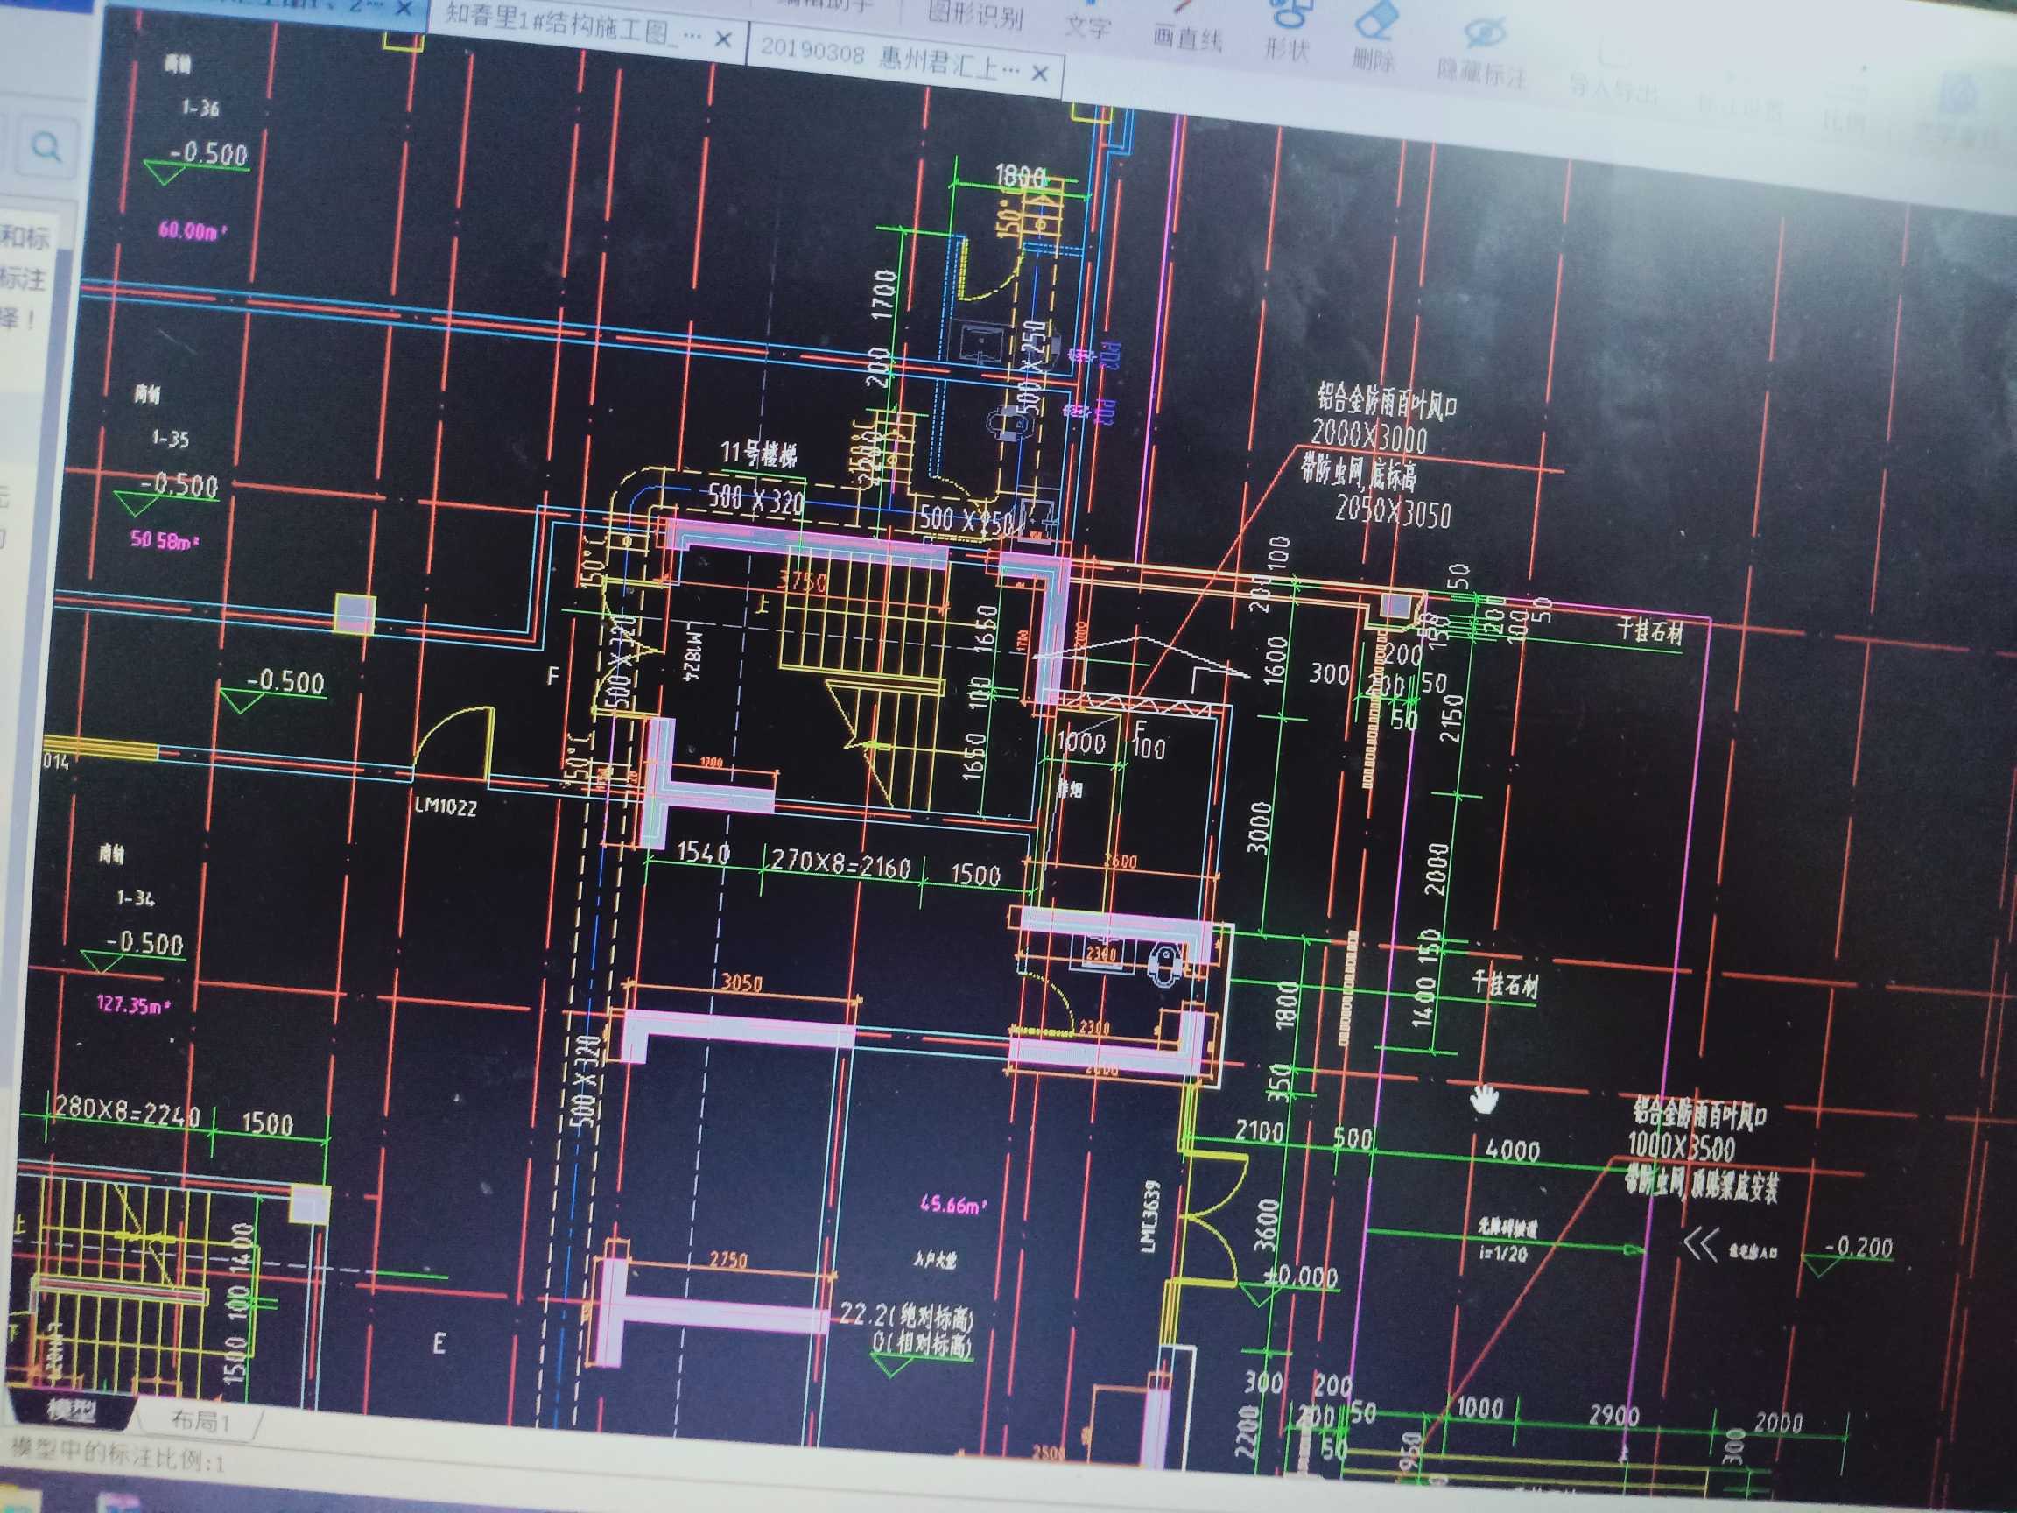Click the 22.2(绝对标高) elevation text
The image size is (2017, 1513).
(x=906, y=1316)
